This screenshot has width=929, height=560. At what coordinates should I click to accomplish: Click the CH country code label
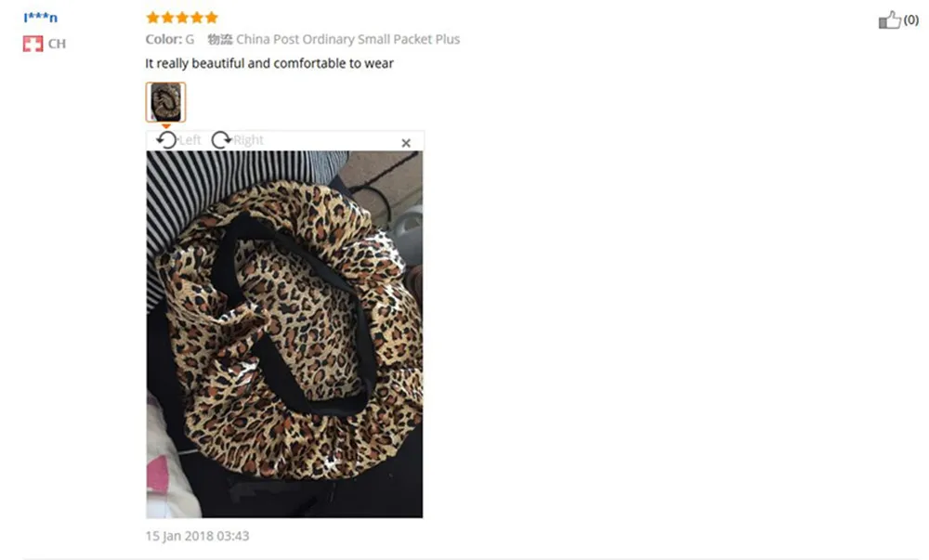coord(57,44)
